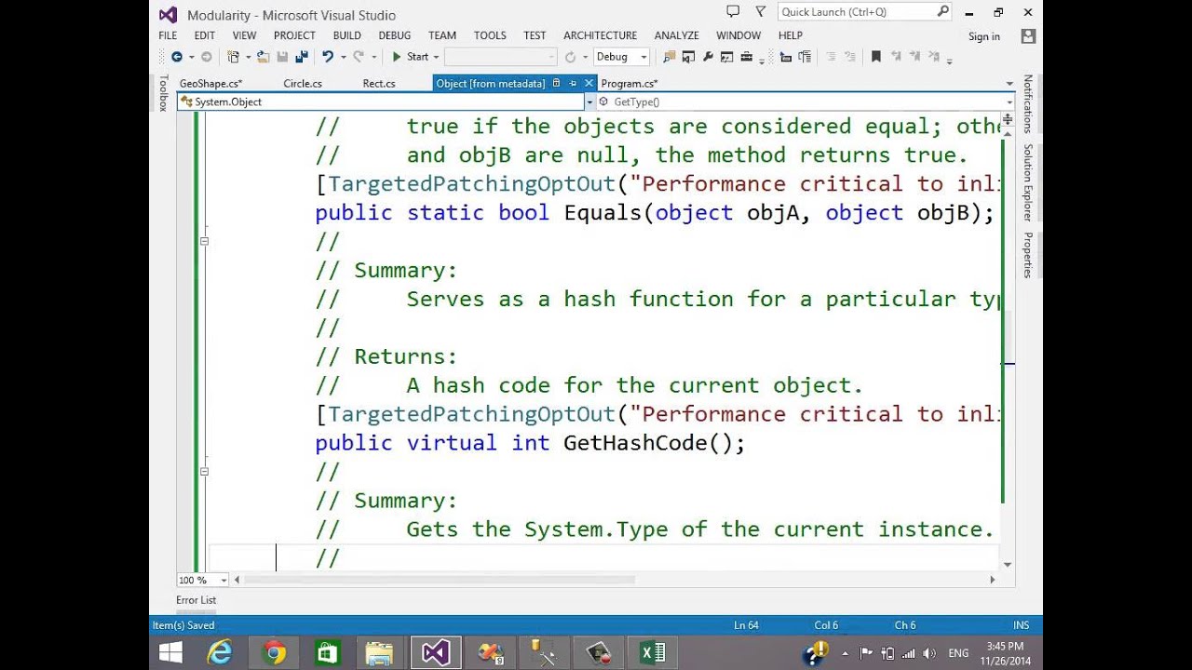Switch to the Rect.cs tab
Screen dimensions: 1192x670
(x=379, y=84)
